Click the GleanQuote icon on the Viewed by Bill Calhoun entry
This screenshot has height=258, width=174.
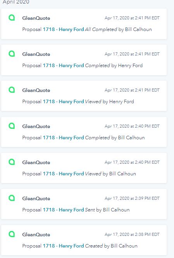coord(12,162)
